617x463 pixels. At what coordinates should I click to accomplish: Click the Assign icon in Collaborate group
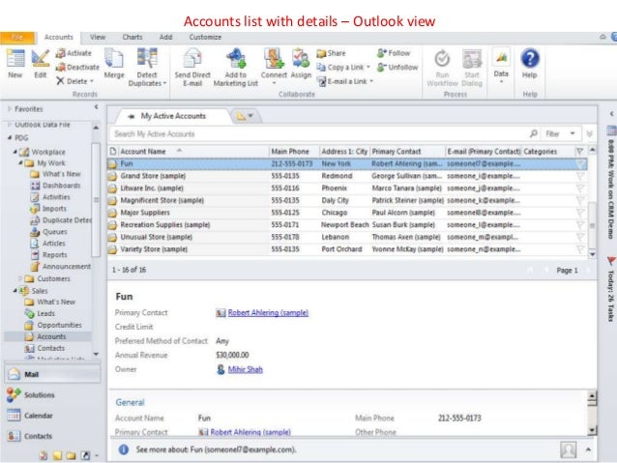(x=301, y=60)
